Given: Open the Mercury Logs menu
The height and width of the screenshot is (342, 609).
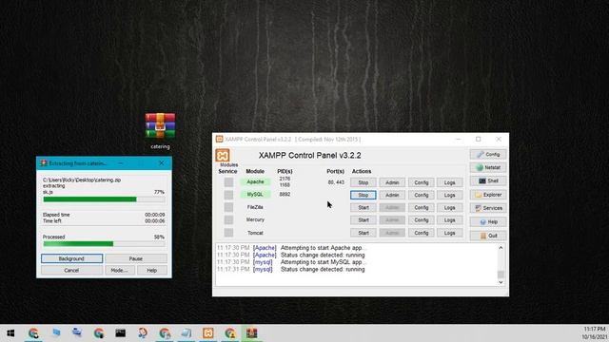Looking at the screenshot, I should [449, 220].
